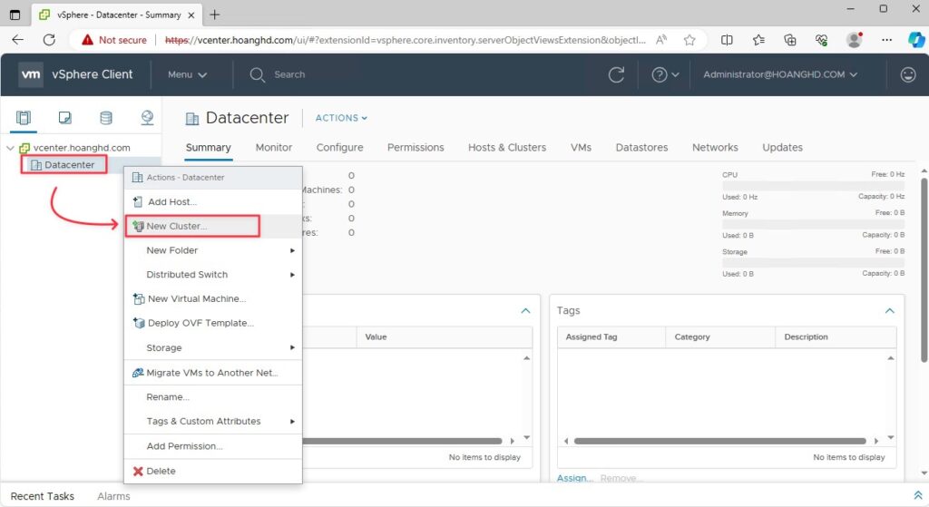Switch to the Summary tab
The image size is (929, 507).
(208, 148)
